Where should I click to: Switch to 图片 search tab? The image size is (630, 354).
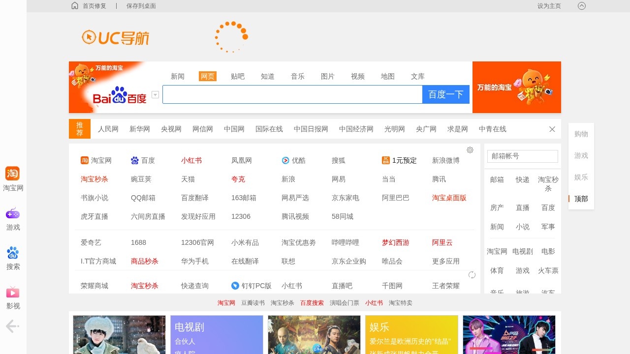tap(328, 76)
